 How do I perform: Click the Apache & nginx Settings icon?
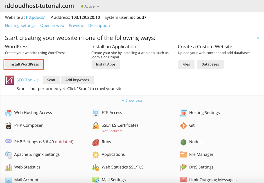click(x=8, y=154)
